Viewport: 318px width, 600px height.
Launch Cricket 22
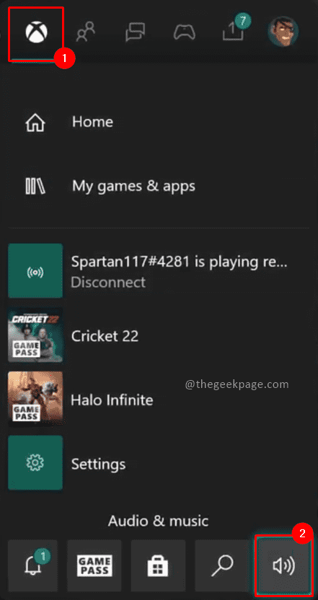click(105, 336)
